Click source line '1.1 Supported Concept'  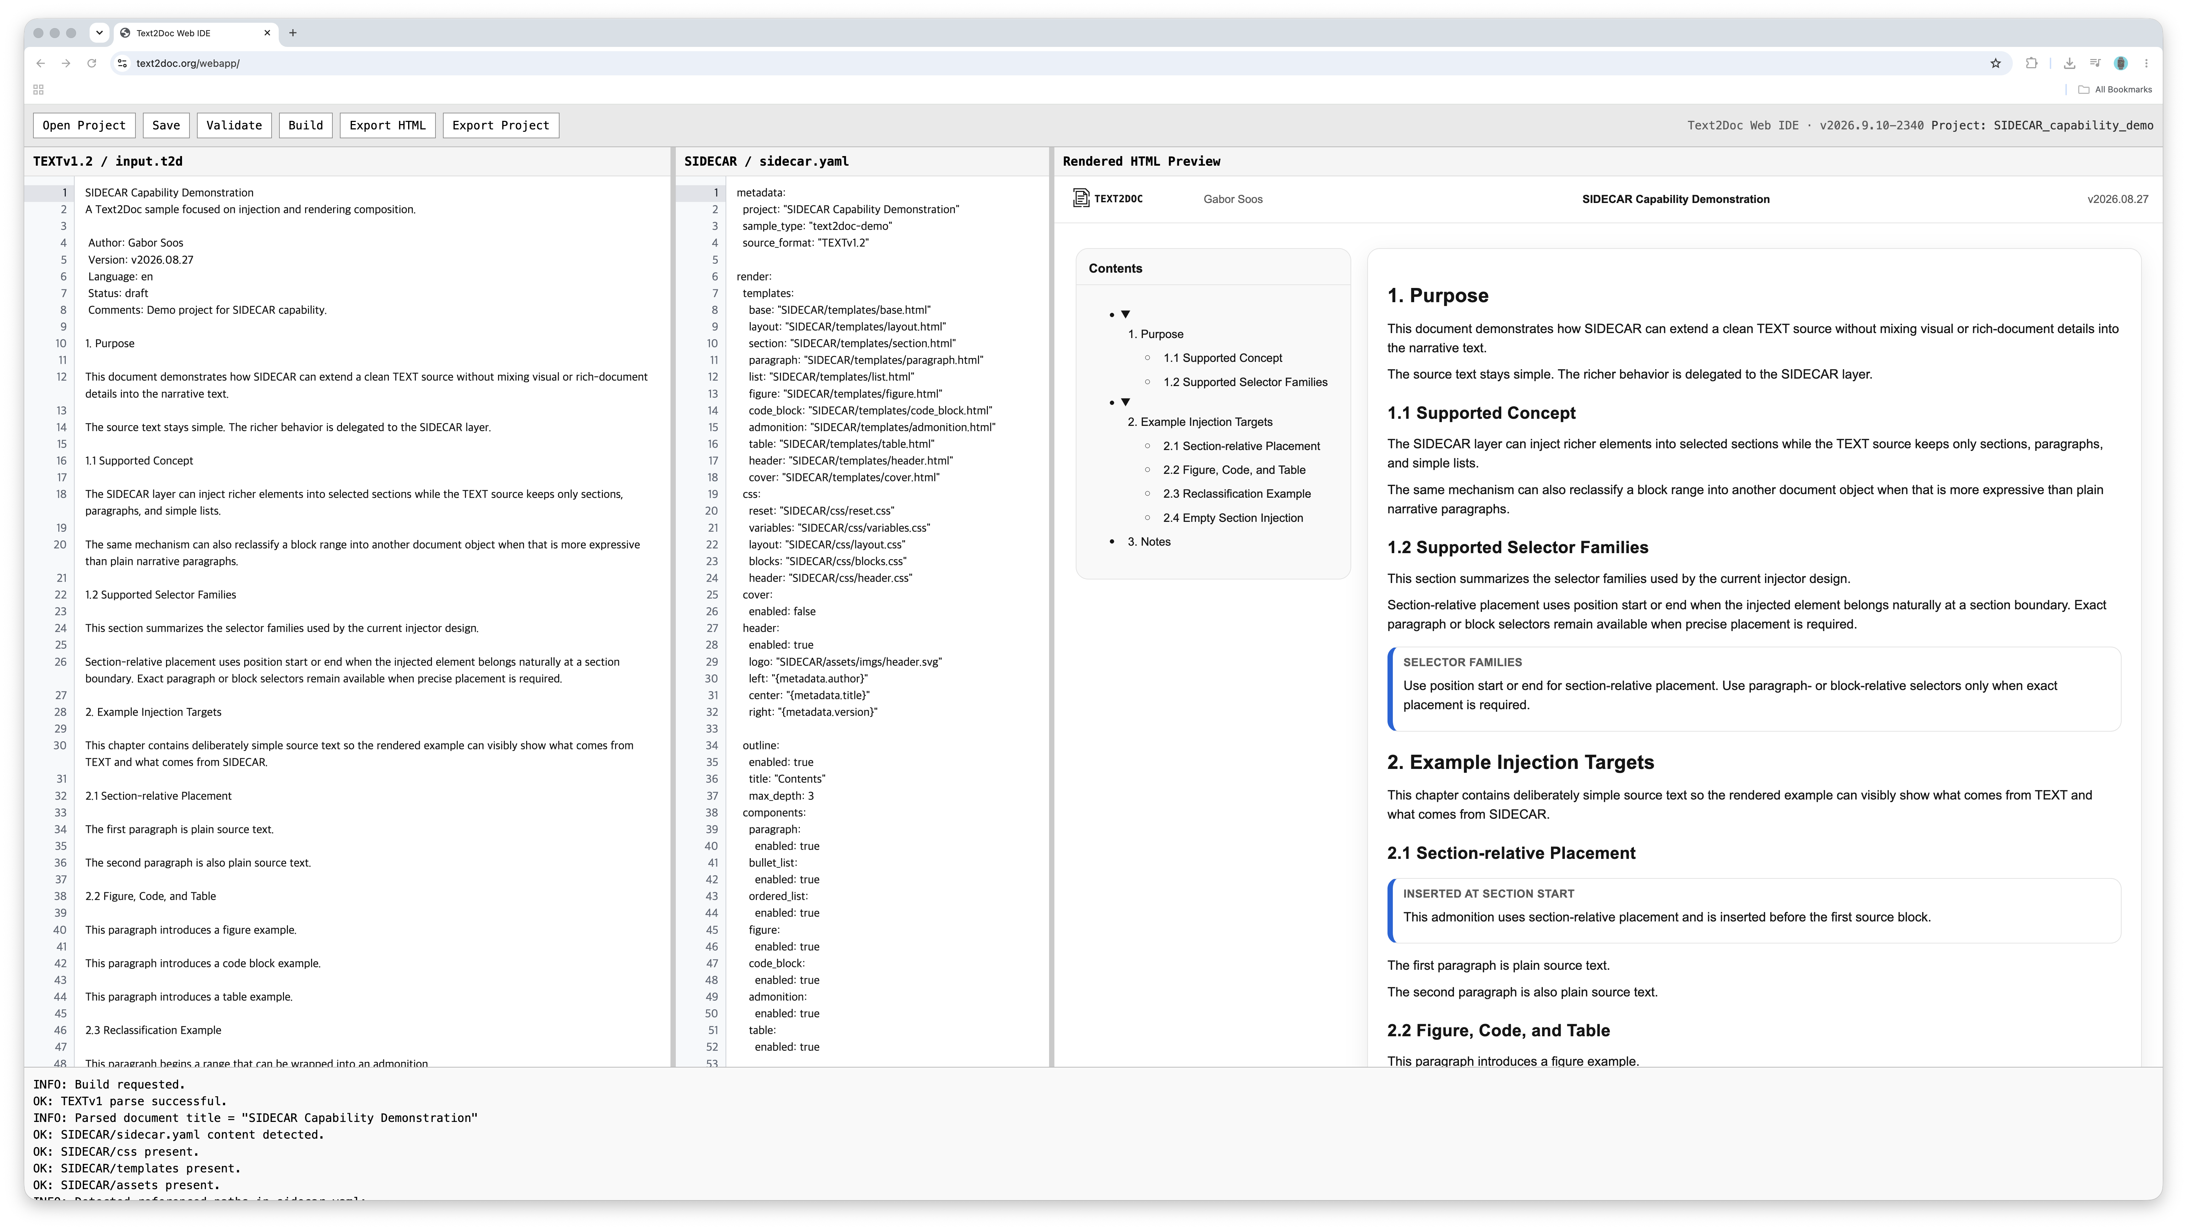pyautogui.click(x=139, y=461)
